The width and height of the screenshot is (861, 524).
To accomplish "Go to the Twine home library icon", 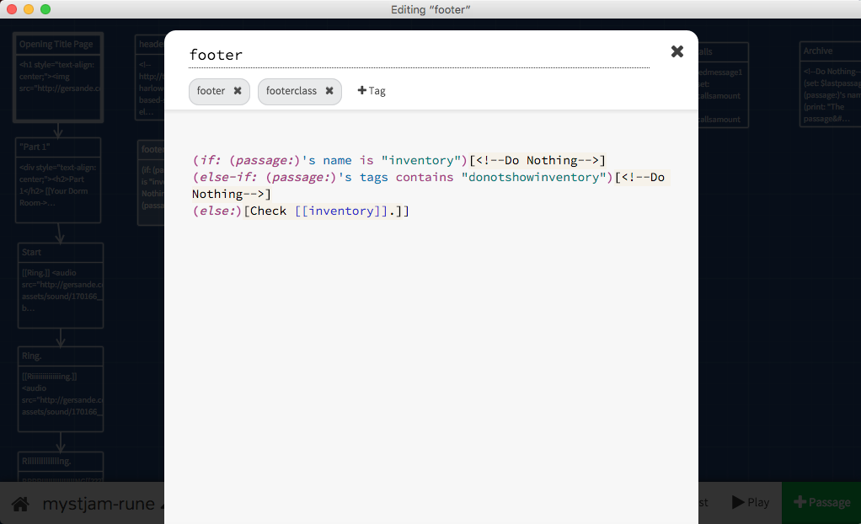I will tap(20, 504).
